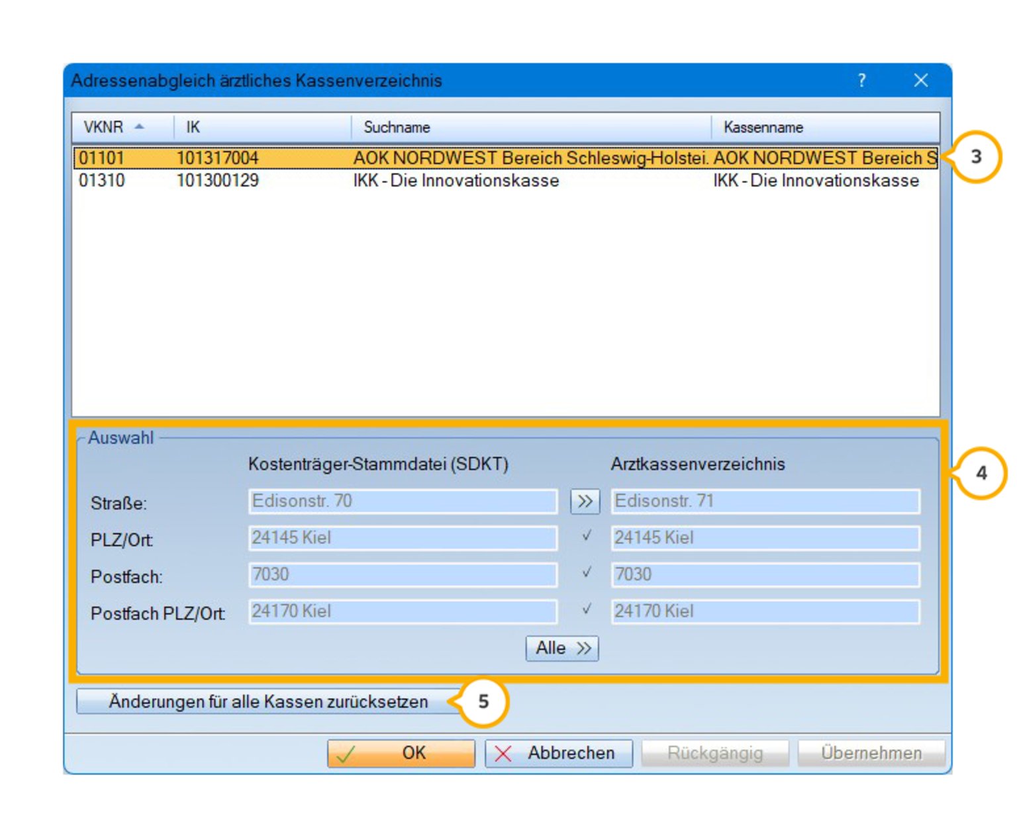Sort list by Suchname column header
Viewport: 1017px width, 839px height.
(530, 127)
